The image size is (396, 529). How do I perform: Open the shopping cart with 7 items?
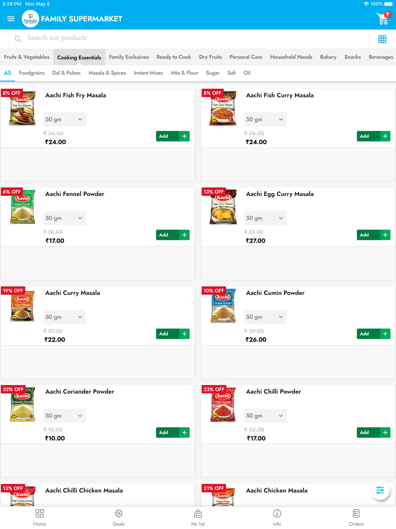[383, 18]
